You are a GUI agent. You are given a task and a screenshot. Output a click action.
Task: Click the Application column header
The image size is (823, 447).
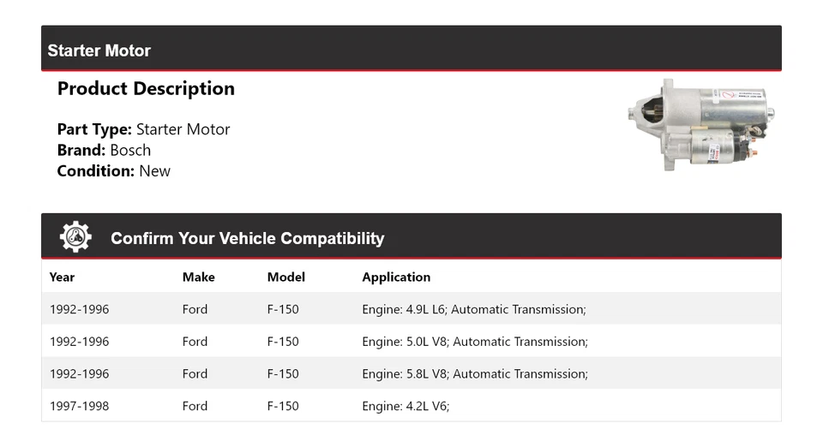[396, 277]
